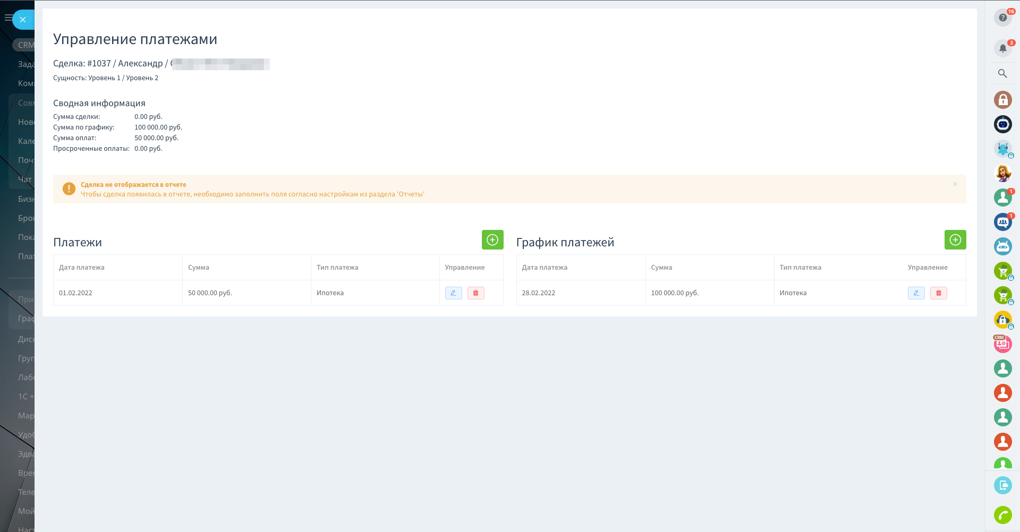Click 'Управление' header in Платежи table
This screenshot has height=532, width=1020.
(x=465, y=268)
